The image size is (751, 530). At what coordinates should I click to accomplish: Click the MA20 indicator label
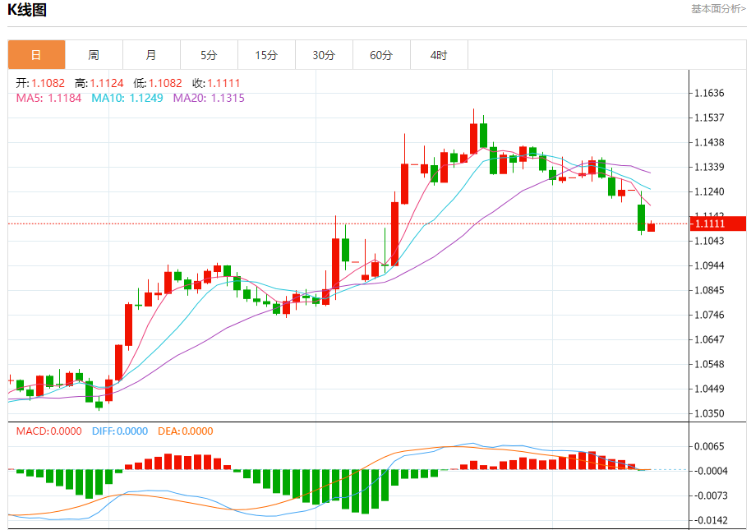208,98
